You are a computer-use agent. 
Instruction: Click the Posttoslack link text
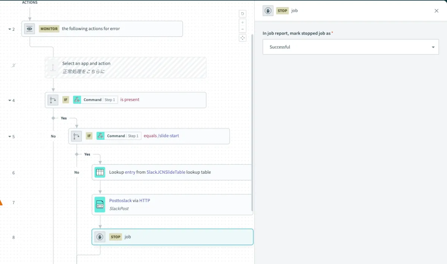click(120, 200)
